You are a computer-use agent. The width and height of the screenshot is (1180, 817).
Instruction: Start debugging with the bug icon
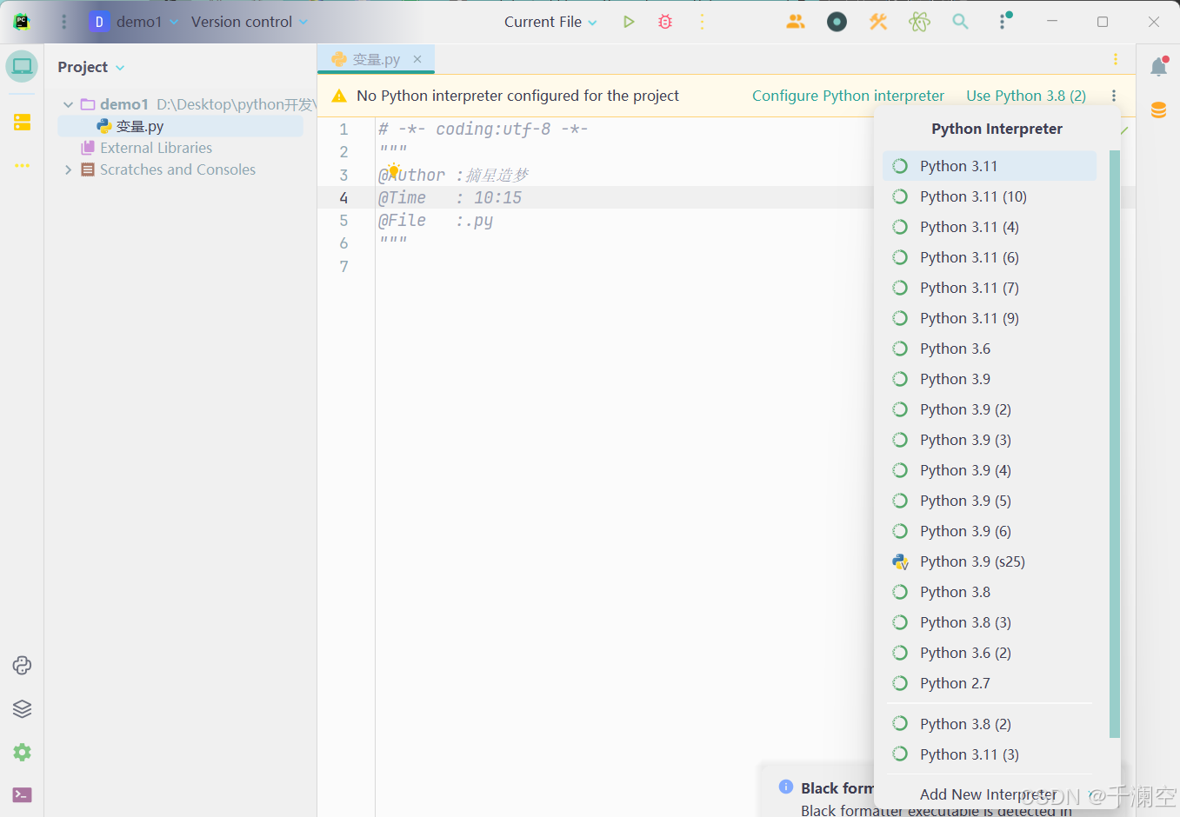(x=665, y=22)
